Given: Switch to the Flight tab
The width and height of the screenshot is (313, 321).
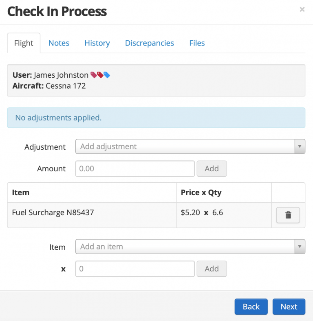Looking at the screenshot, I should click(x=24, y=43).
